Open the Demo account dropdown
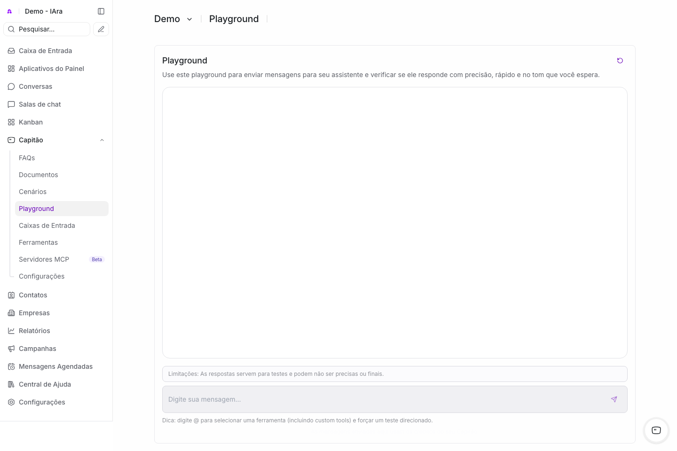The image size is (677, 451). point(173,19)
